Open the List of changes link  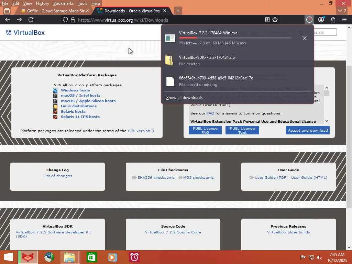click(x=58, y=176)
